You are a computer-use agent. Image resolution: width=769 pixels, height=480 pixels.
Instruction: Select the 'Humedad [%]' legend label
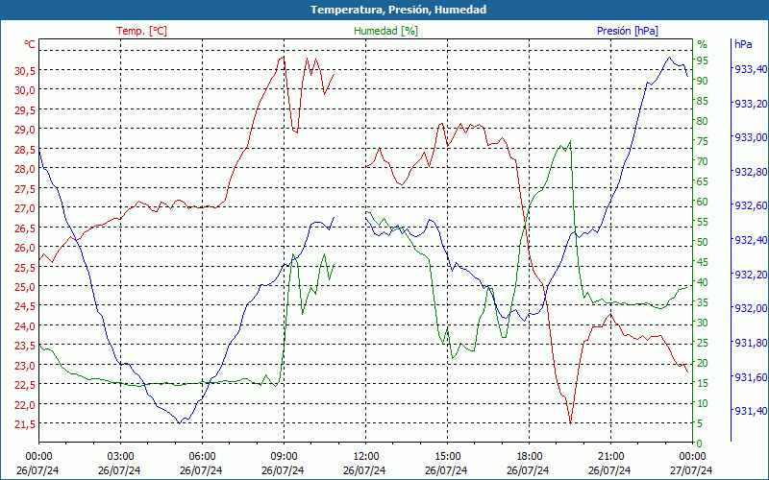coord(385,31)
